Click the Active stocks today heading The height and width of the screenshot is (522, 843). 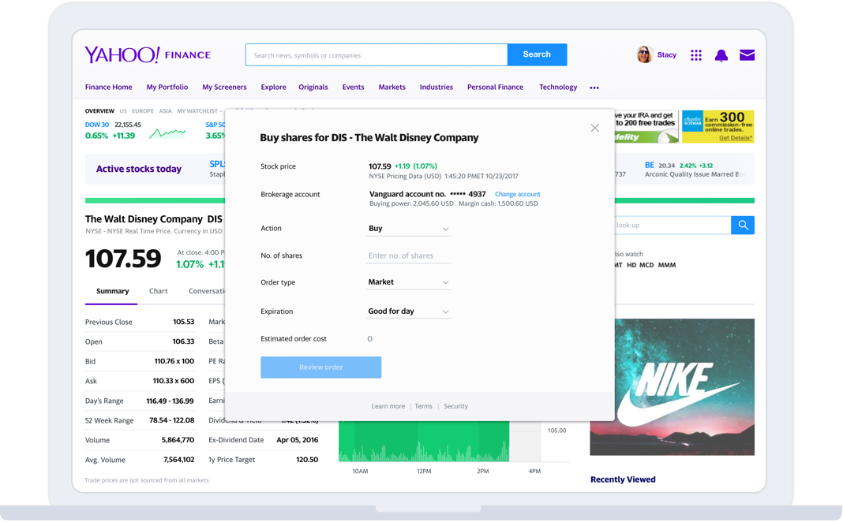pos(139,170)
